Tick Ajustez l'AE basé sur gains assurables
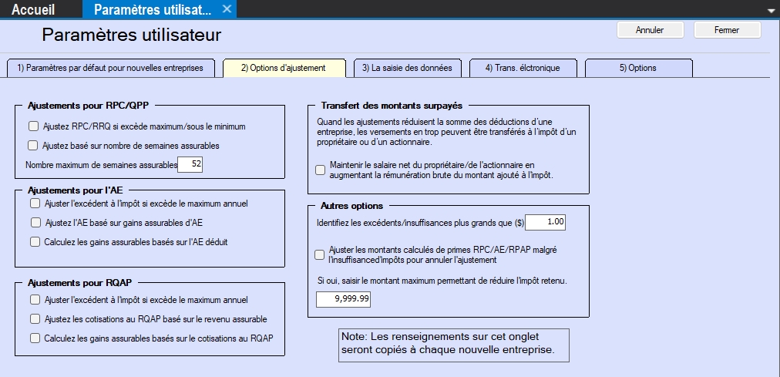 click(x=35, y=223)
